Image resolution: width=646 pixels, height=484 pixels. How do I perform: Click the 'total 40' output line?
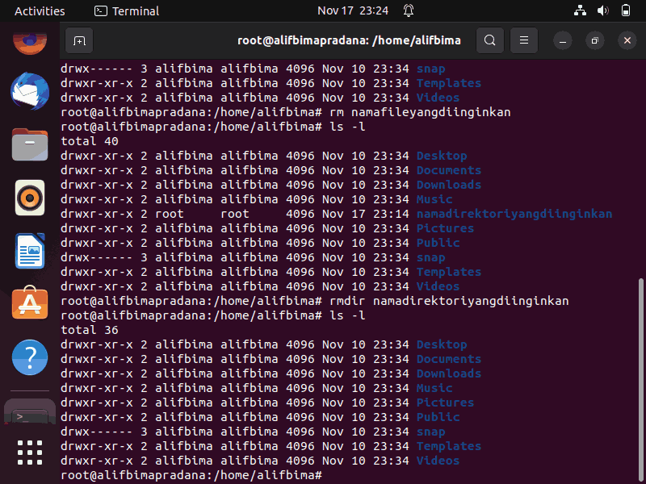click(90, 141)
